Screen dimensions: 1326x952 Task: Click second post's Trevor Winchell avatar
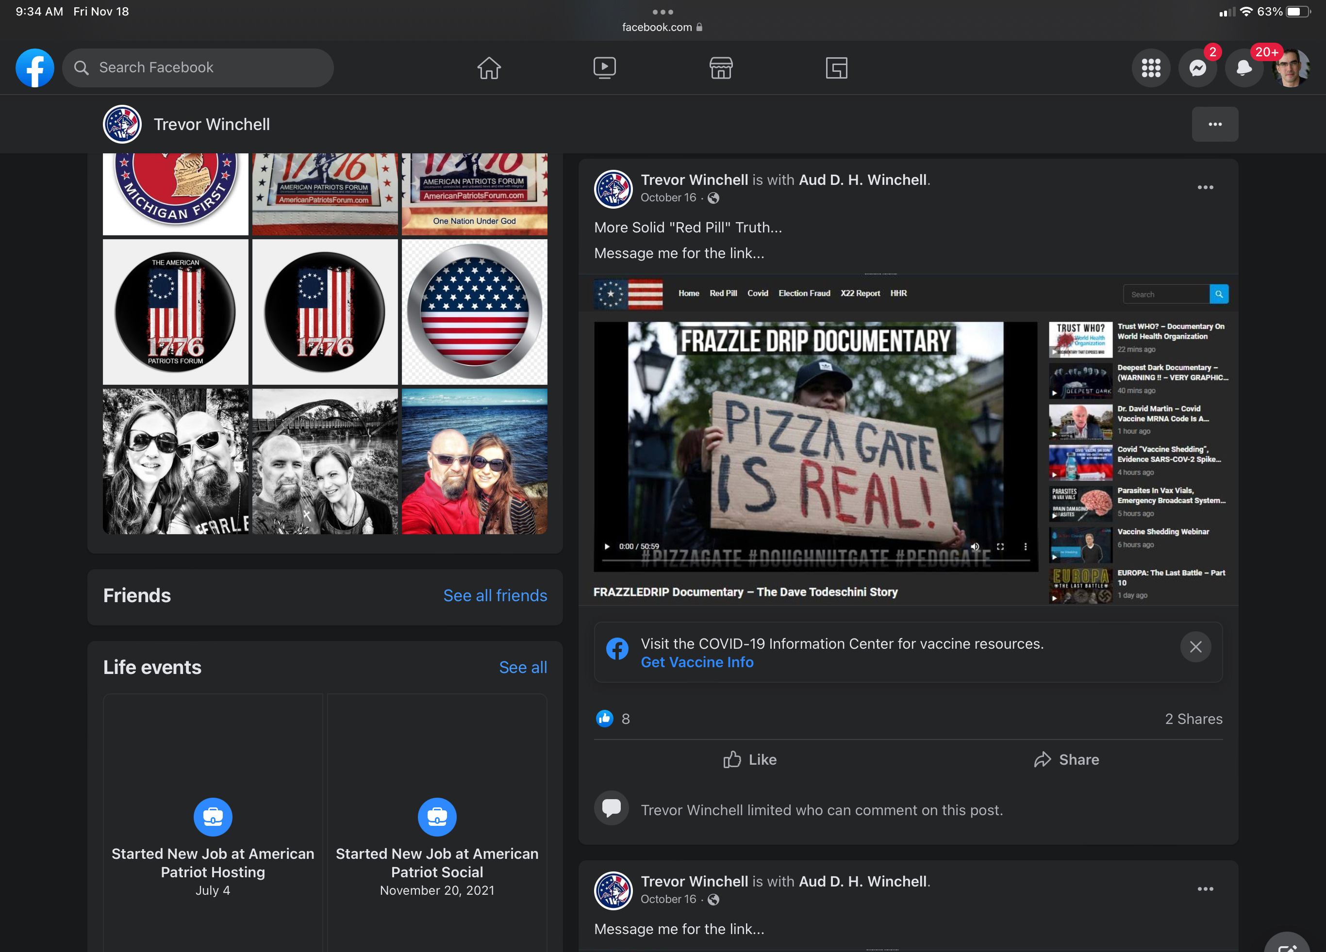click(x=613, y=890)
